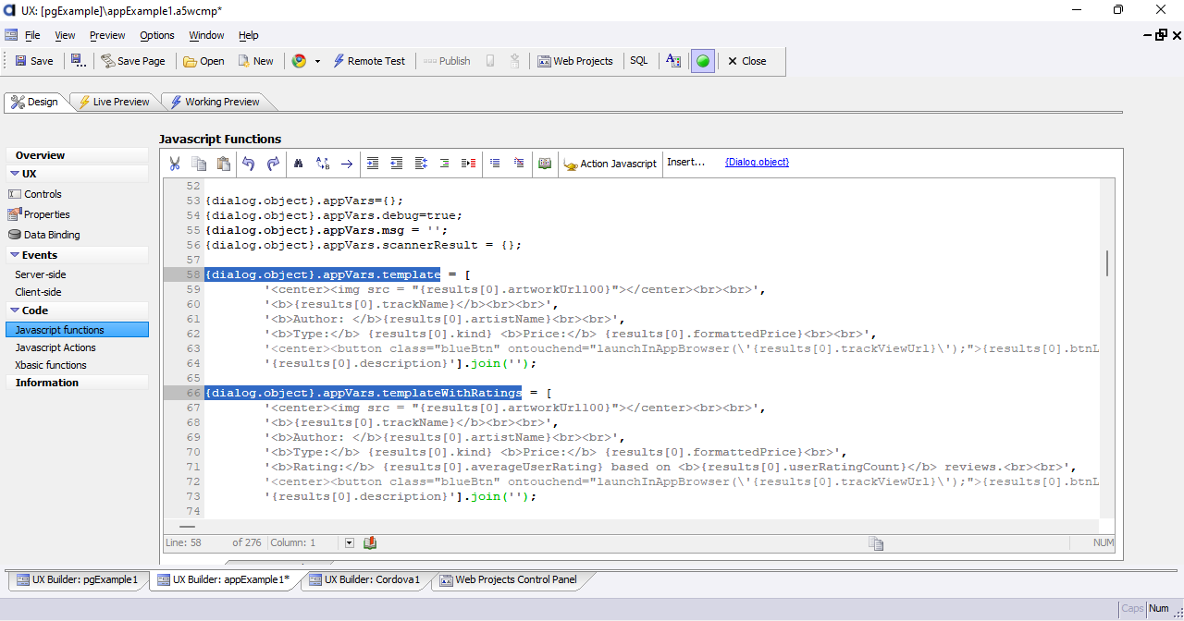Select Client-side events

tap(38, 292)
